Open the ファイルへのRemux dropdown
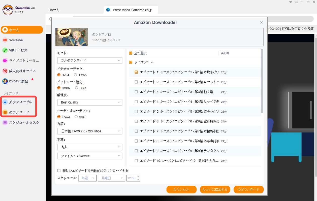This screenshot has height=201, width=317. [90, 156]
